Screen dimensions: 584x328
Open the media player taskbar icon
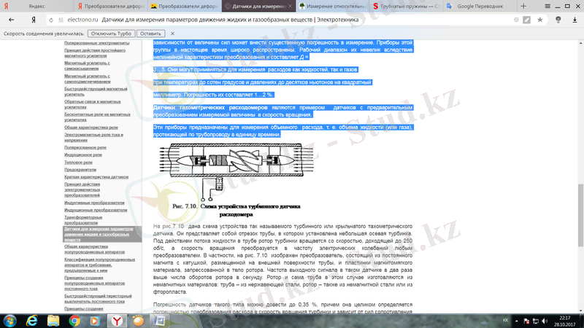click(95, 321)
